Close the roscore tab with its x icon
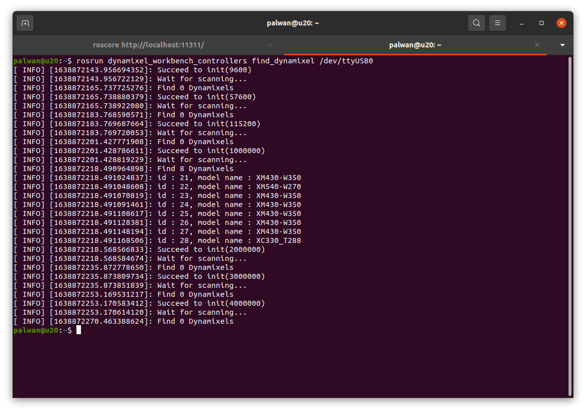Screen dimensions: 586x412 click(x=269, y=45)
